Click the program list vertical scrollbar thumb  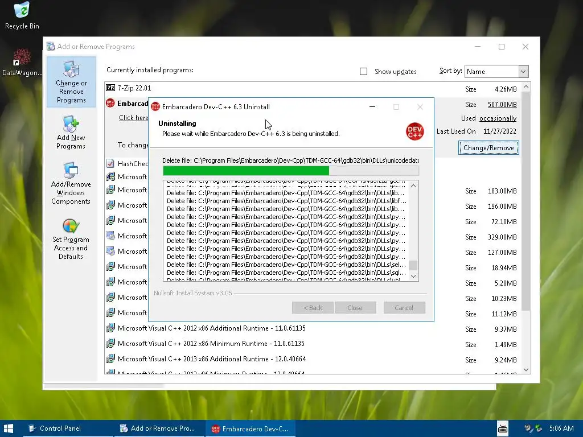(525, 201)
